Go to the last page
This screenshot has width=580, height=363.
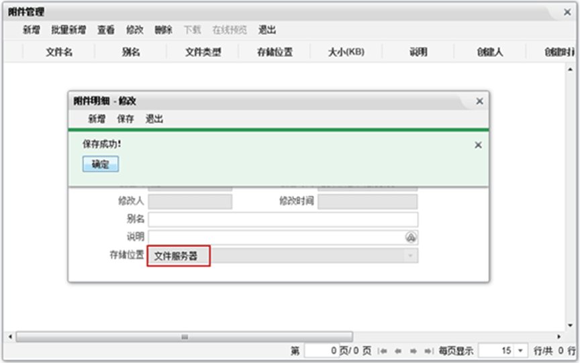[x=429, y=351]
